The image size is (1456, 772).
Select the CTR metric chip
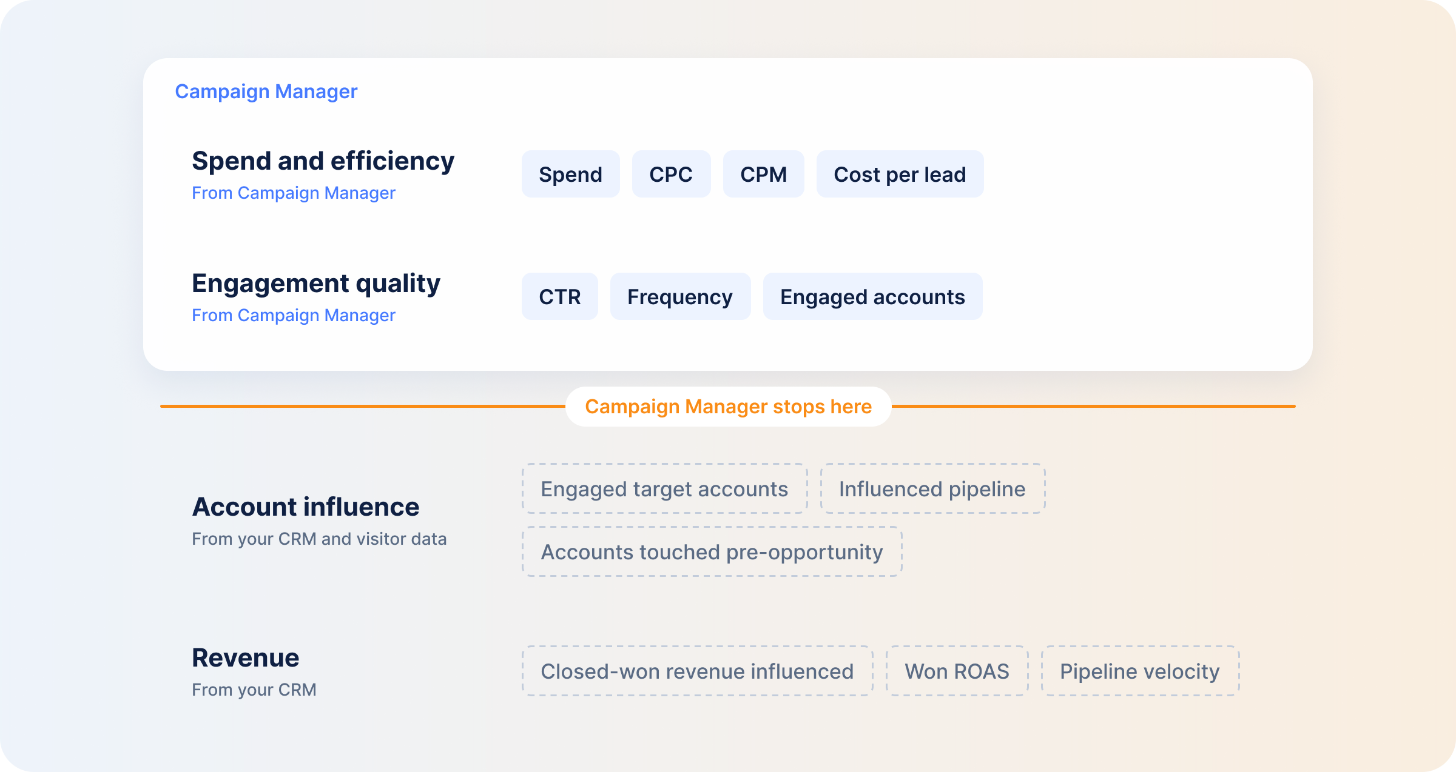pos(560,296)
